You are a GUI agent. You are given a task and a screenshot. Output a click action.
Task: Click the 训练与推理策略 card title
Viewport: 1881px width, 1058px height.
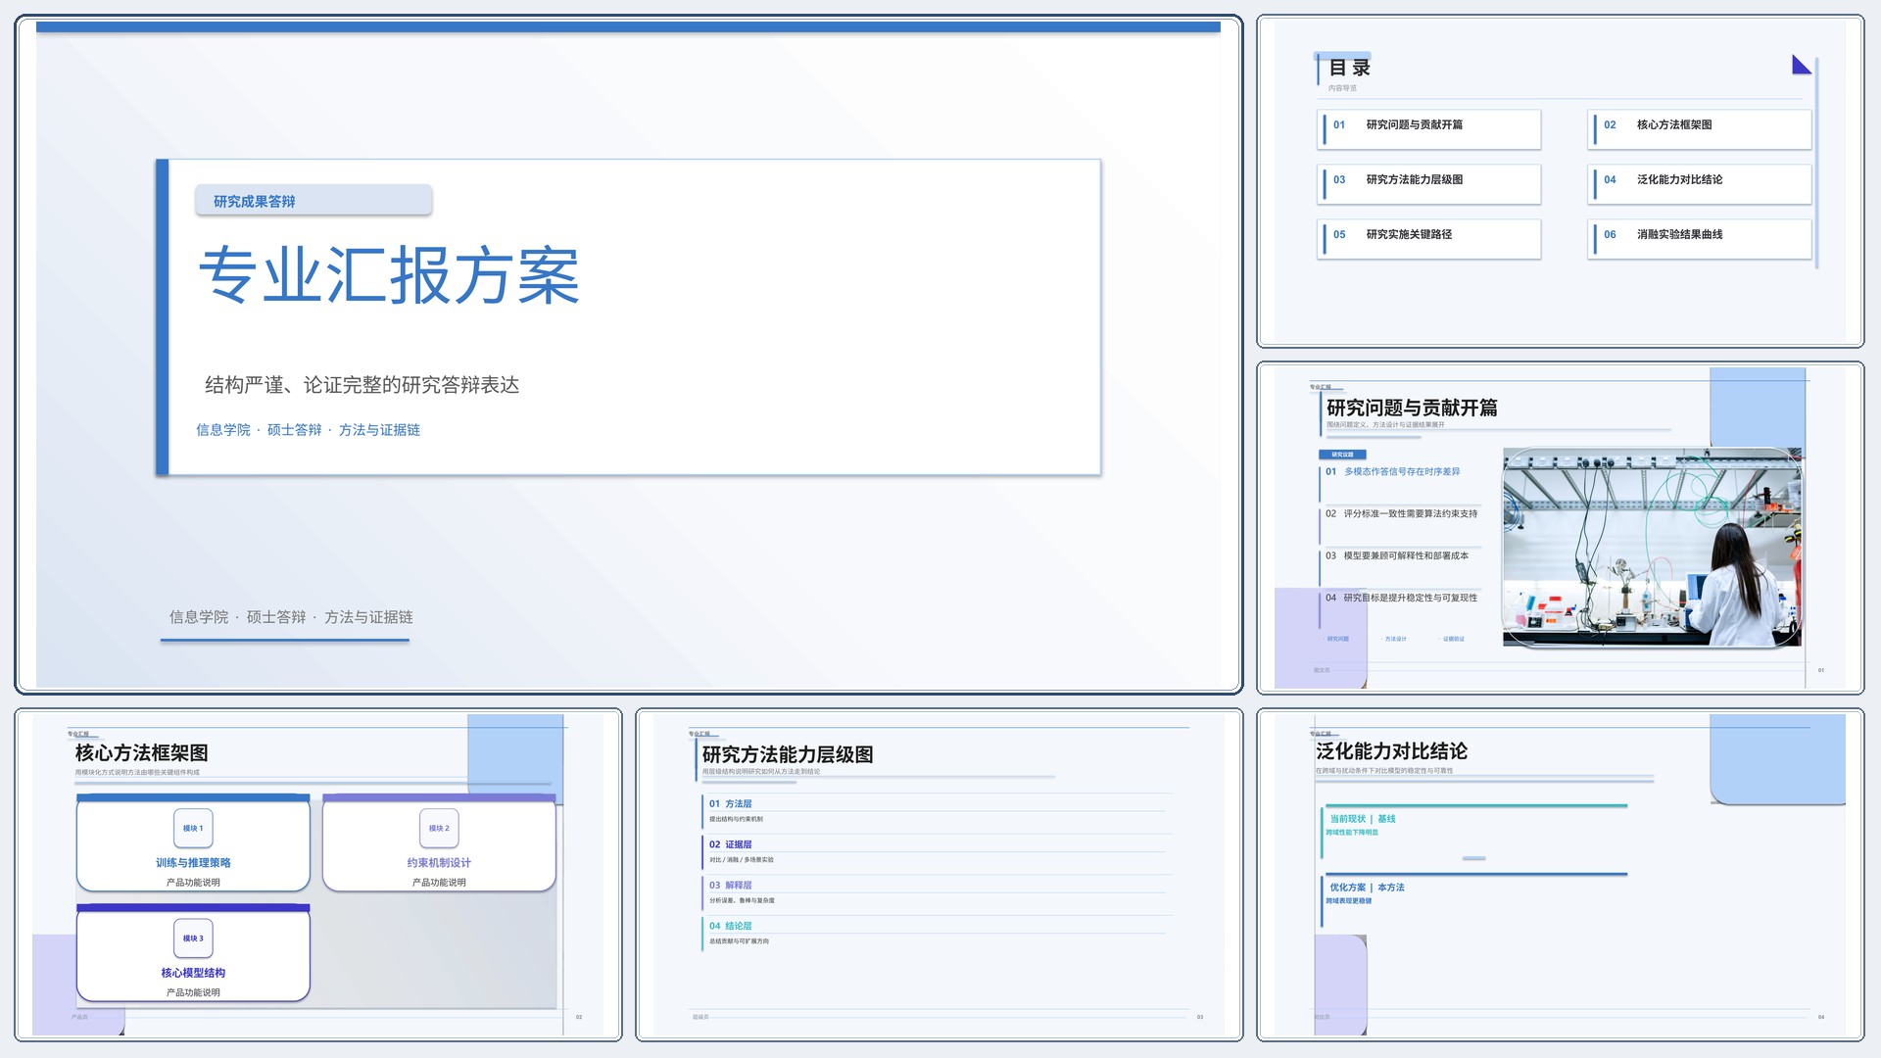[193, 863]
